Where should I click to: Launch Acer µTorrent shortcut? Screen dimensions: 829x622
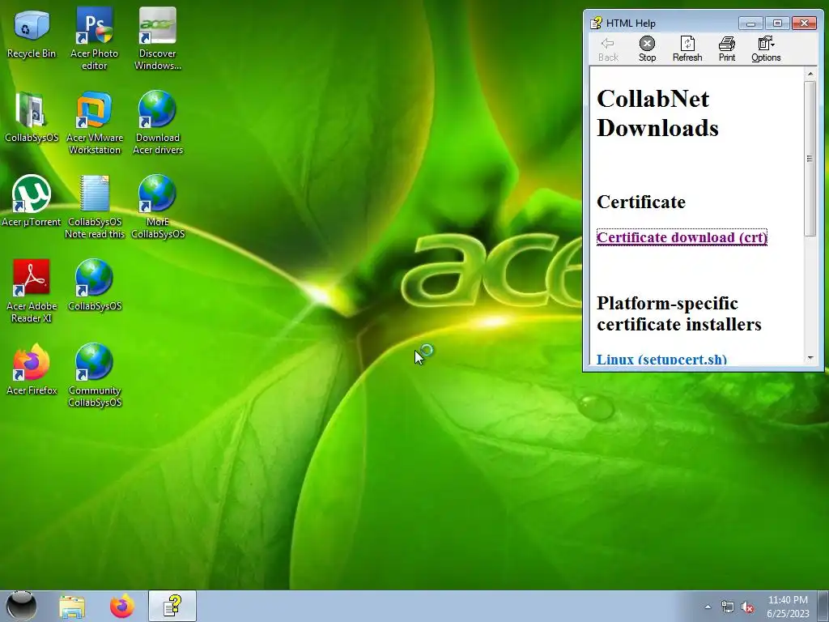[32, 201]
